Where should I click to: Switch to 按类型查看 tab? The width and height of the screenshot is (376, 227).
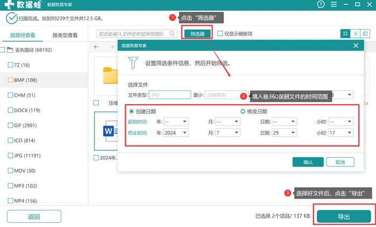point(65,35)
